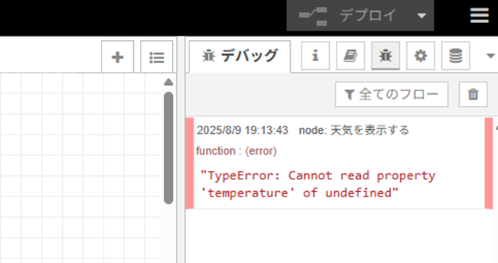Clear debug messages with trash icon
Screen dimensions: 498x263
click(473, 94)
